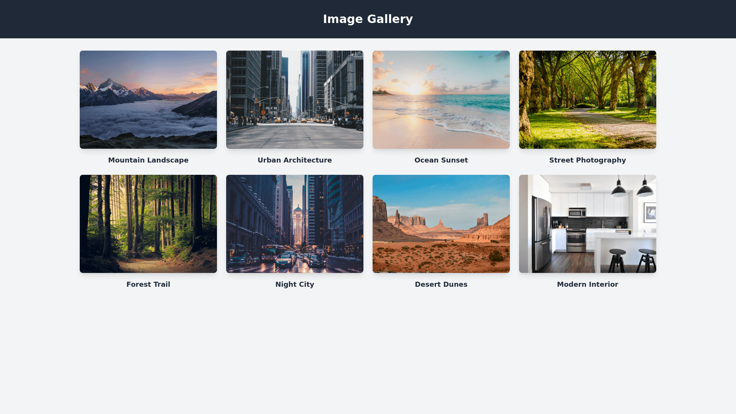Open the Mountain Landscape photo

(x=148, y=100)
